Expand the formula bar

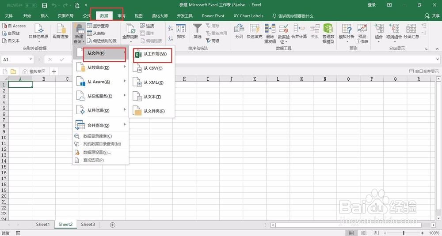(438, 60)
